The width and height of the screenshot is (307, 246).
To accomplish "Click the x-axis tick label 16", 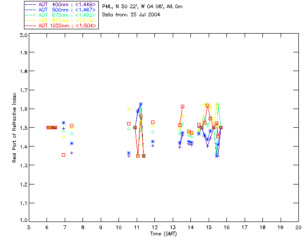I will (x=226, y=227).
